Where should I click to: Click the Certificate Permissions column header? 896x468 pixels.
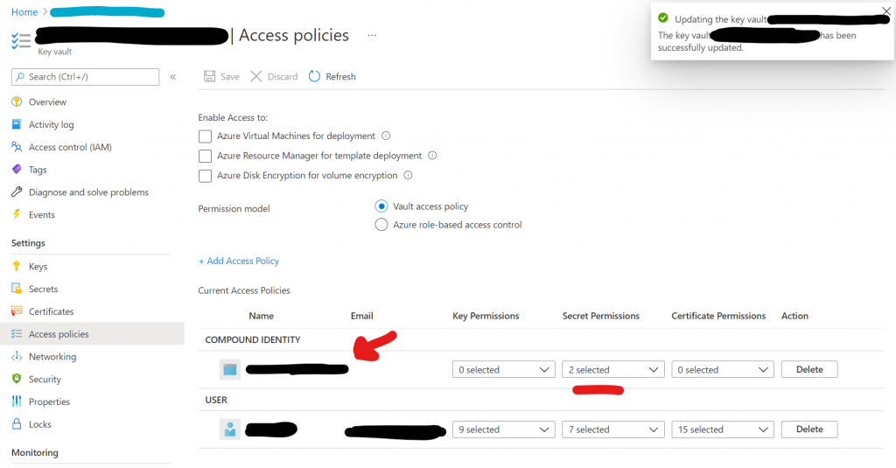(718, 316)
